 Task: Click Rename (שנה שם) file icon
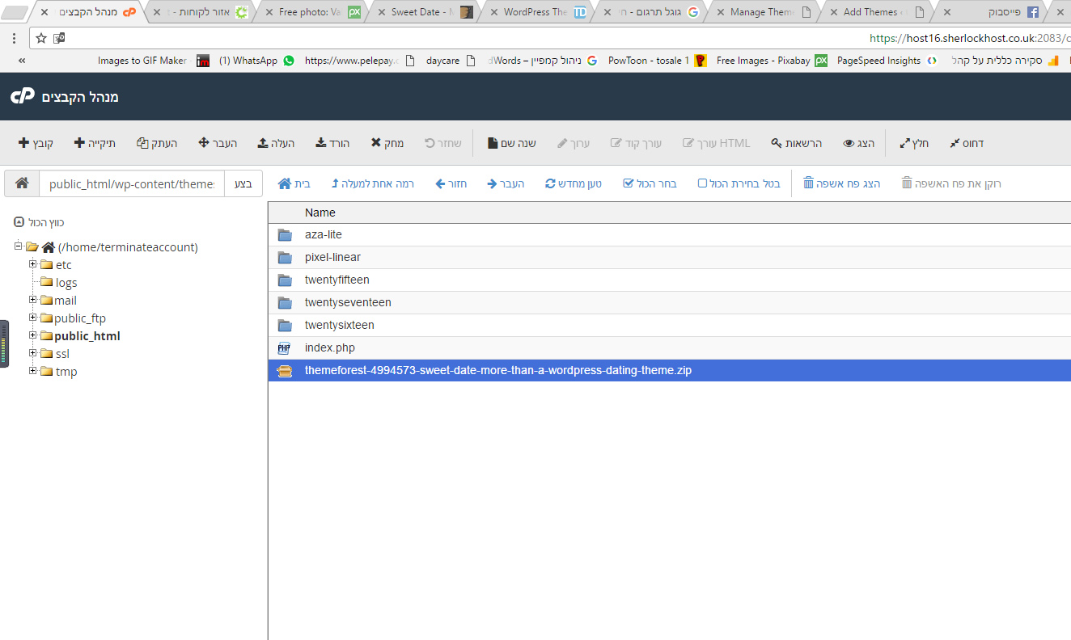pos(493,143)
